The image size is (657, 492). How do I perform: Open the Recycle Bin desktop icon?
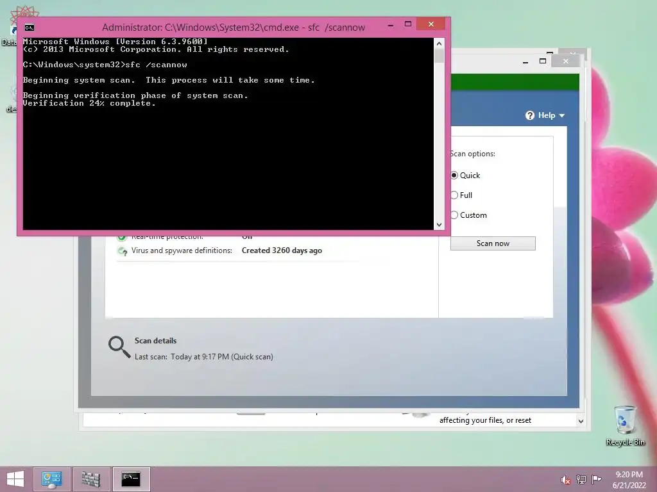click(x=625, y=426)
